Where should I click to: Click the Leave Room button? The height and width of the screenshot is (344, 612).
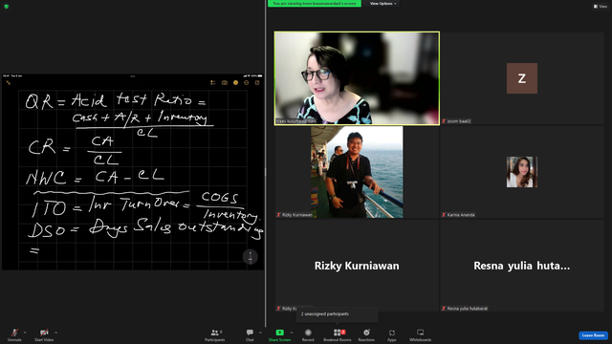click(593, 335)
